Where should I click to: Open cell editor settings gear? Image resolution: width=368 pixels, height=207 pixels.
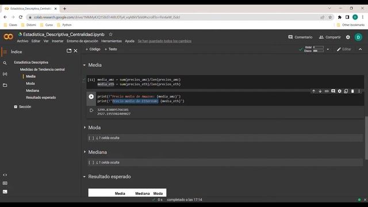(339, 91)
